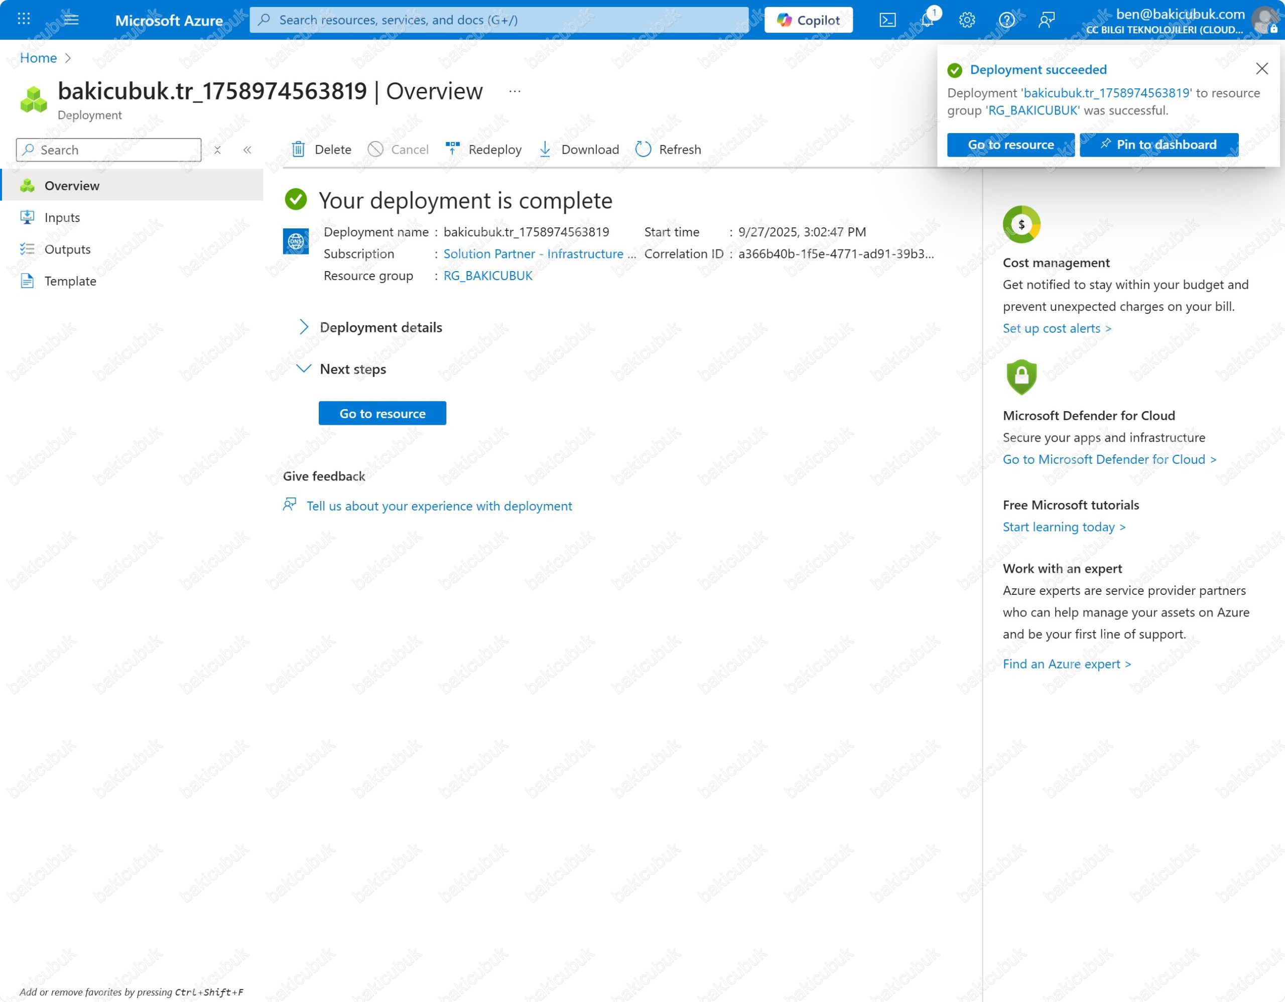The width and height of the screenshot is (1285, 1002).
Task: Close the Deployment succeeded notification
Action: tap(1261, 69)
